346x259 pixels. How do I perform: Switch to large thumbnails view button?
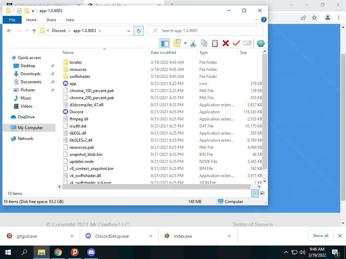pos(263,193)
